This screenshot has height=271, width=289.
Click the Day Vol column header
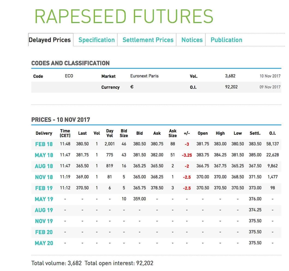(x=110, y=133)
